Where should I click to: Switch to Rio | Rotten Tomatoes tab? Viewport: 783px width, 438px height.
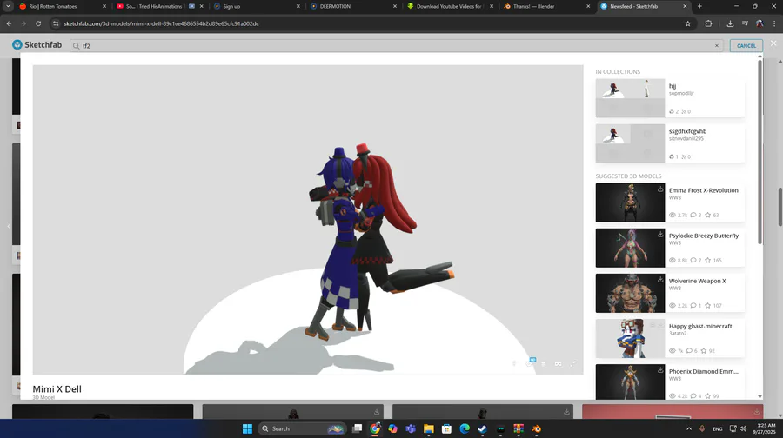pyautogui.click(x=63, y=6)
